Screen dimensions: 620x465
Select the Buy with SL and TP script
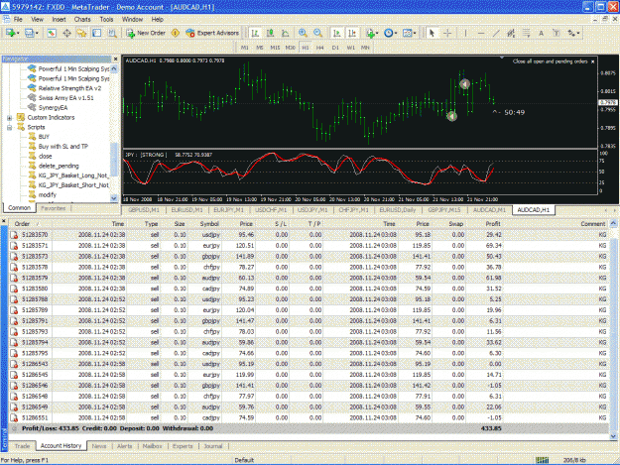point(63,146)
